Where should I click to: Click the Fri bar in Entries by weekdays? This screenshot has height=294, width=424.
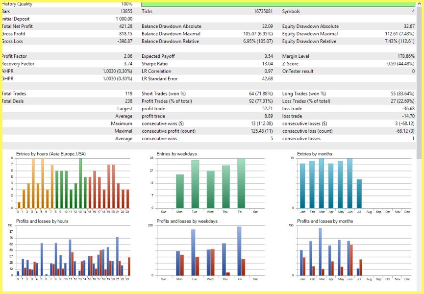[x=241, y=183]
